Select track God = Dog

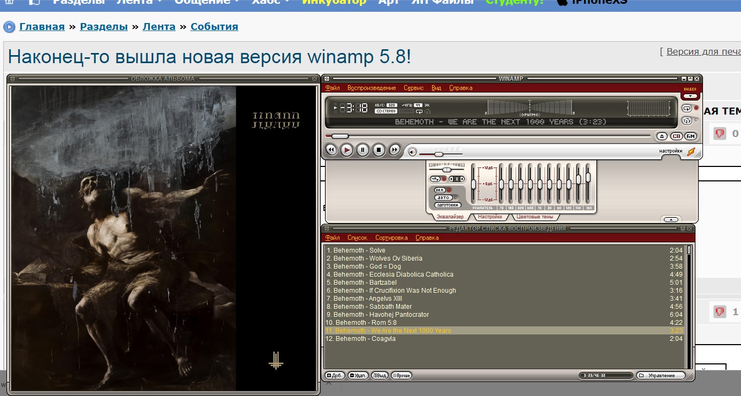click(504, 266)
